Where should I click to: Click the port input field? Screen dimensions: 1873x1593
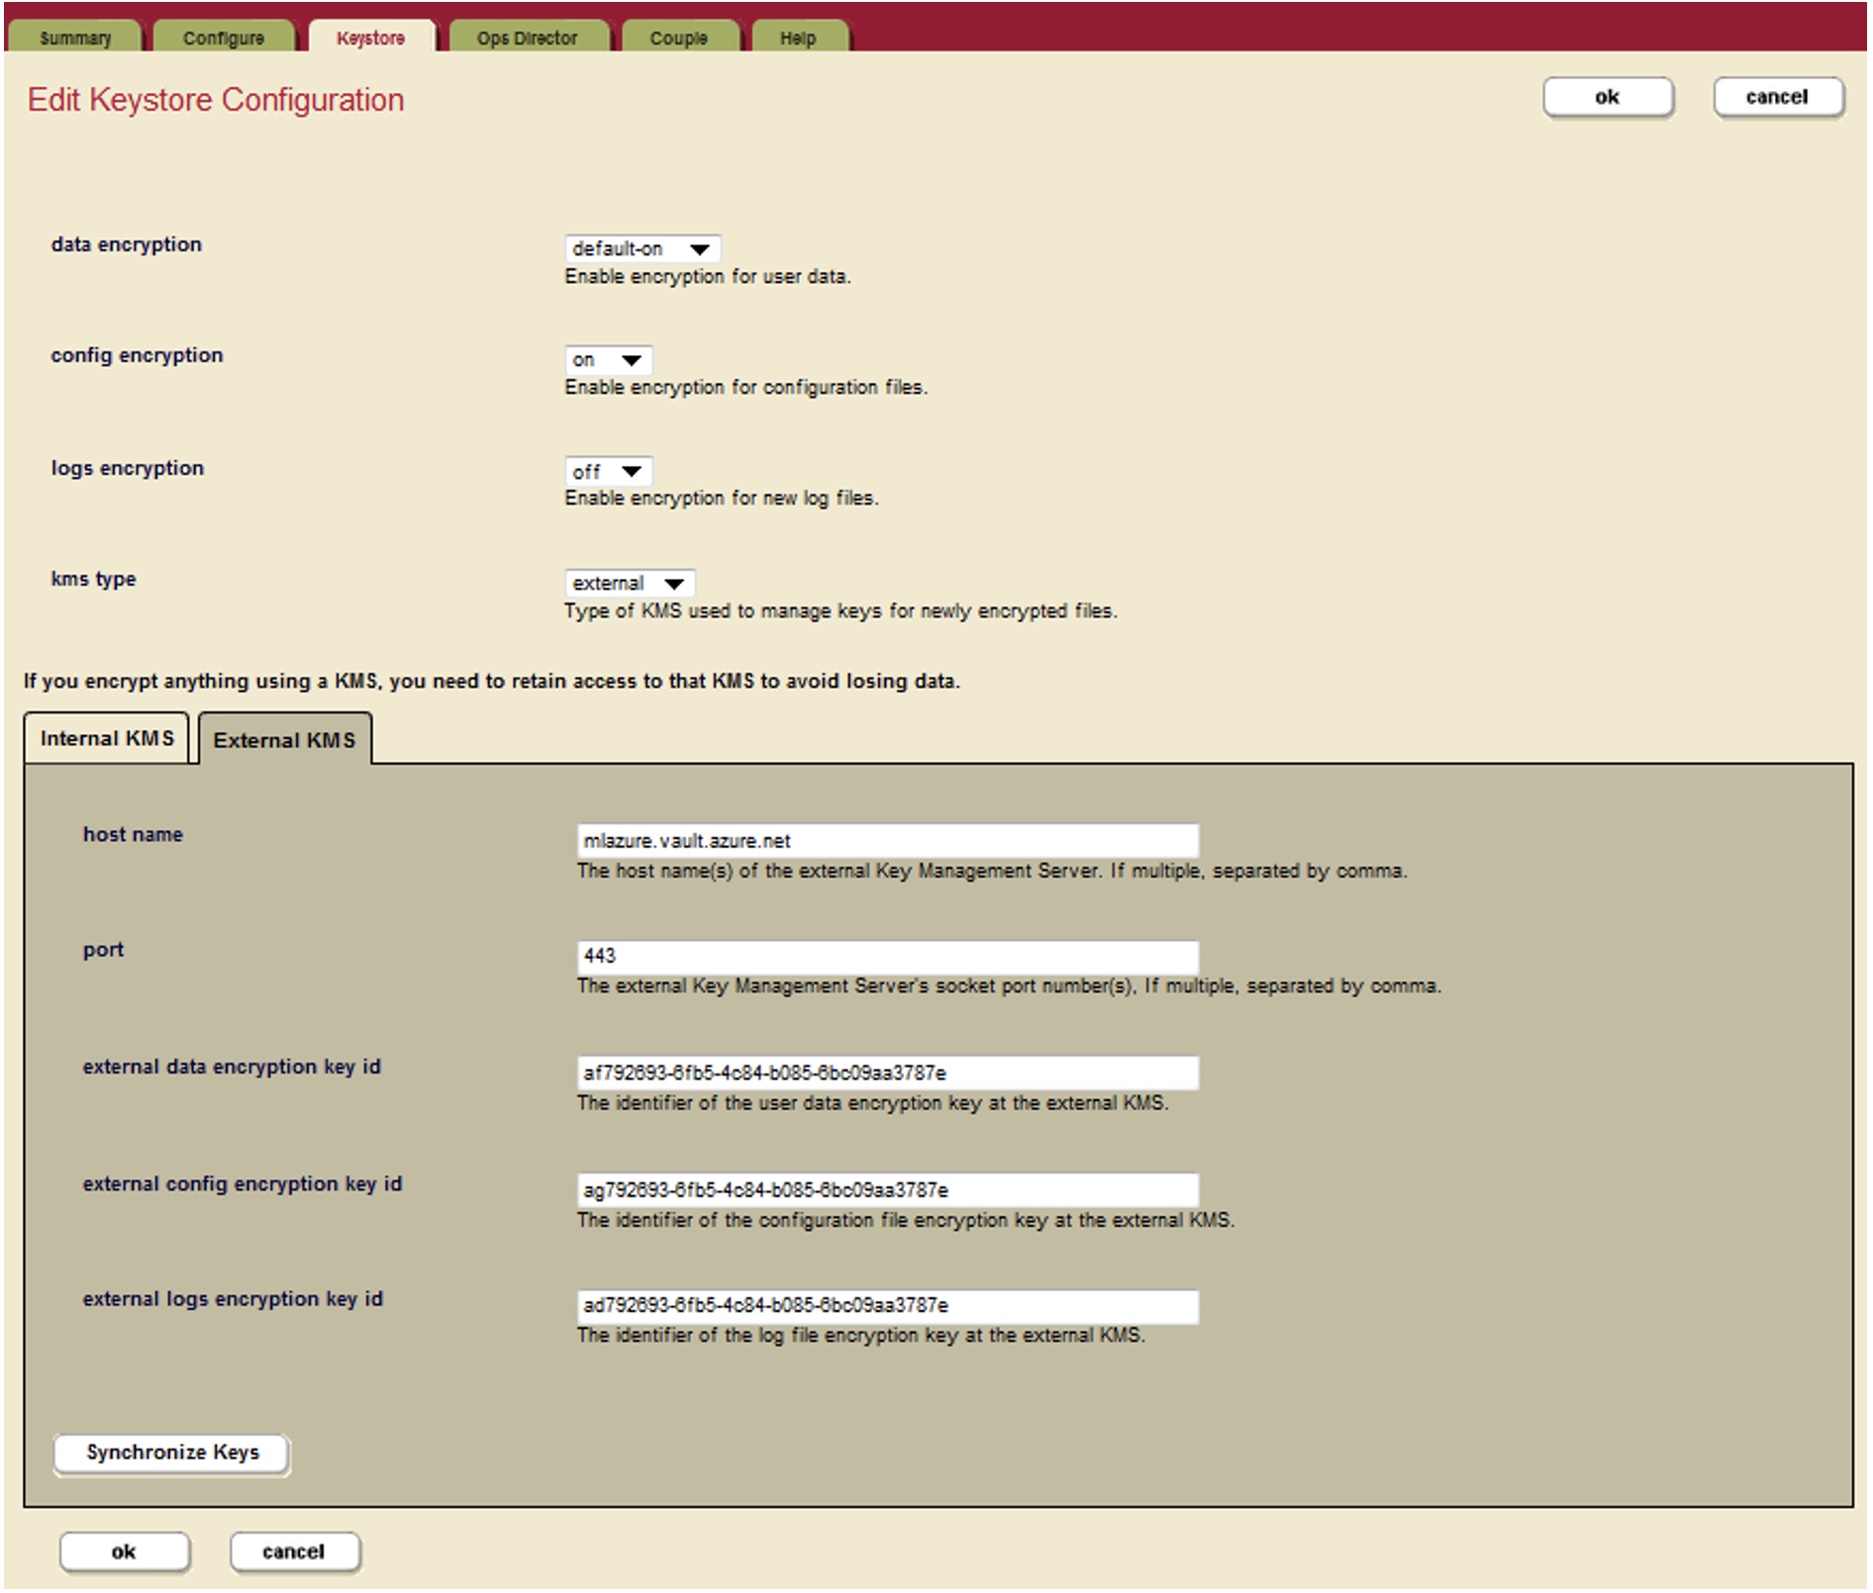pos(886,956)
